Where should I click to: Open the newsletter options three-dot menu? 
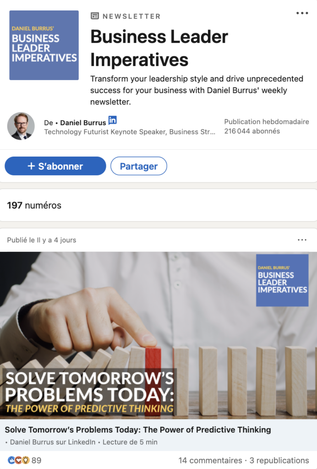(302, 13)
